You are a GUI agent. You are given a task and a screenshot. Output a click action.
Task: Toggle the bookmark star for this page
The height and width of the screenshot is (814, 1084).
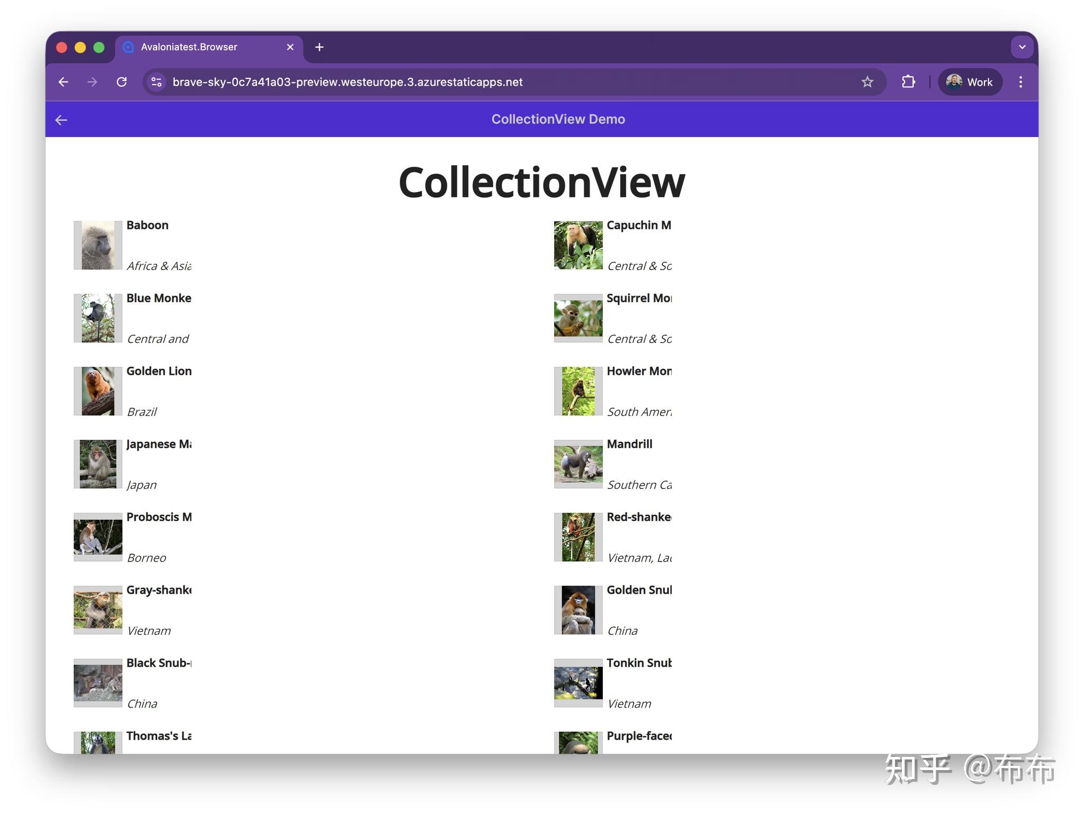click(x=867, y=82)
